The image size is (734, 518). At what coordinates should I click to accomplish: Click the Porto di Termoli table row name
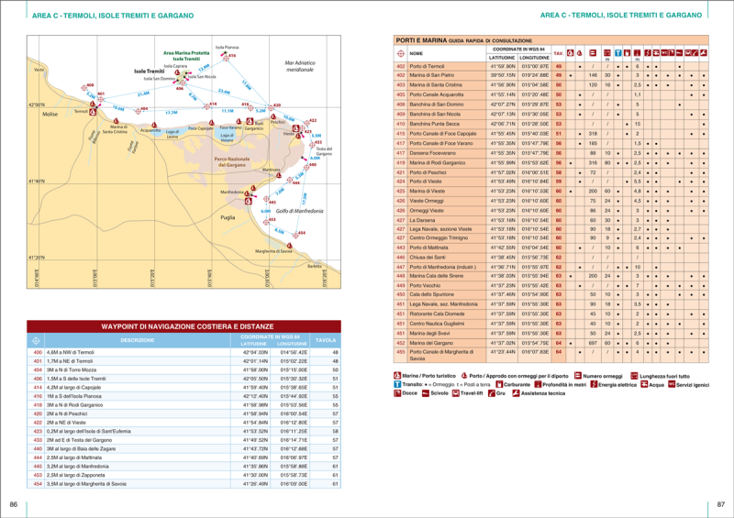428,67
